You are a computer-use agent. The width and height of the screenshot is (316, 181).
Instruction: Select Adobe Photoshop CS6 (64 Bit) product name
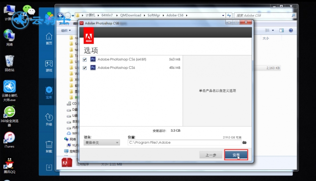pyautogui.click(x=122, y=59)
